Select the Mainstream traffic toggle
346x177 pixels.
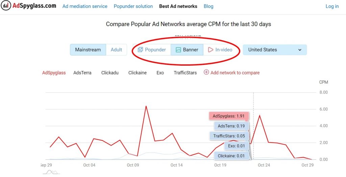88,50
